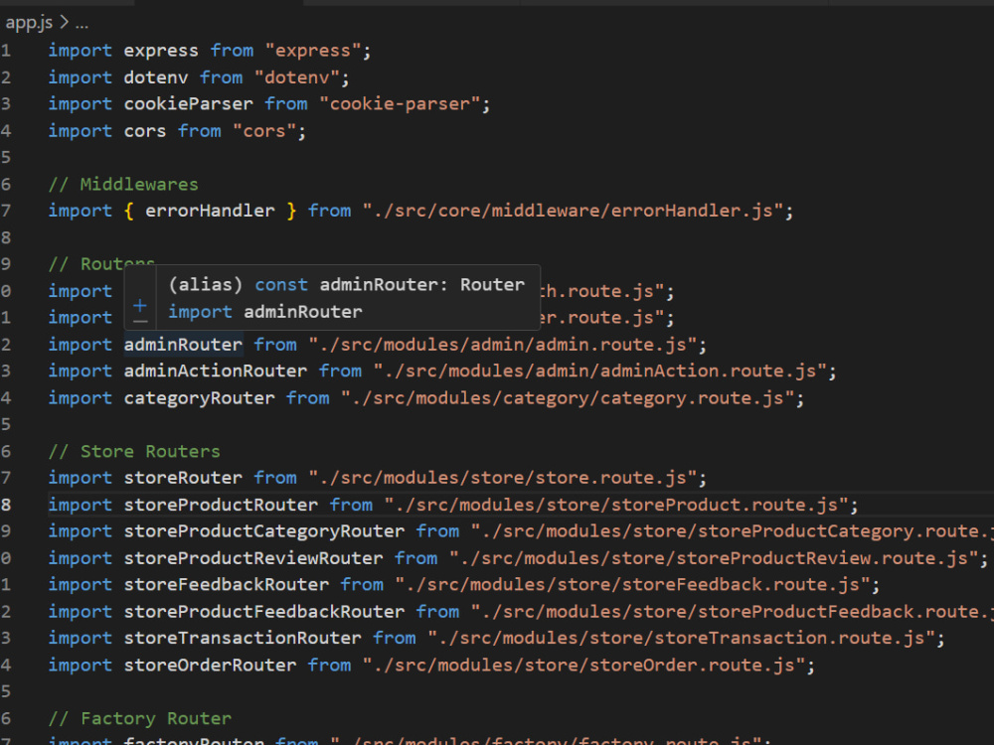Screen dimensions: 994x745
Task: Click the storeOrderRouter identifier
Action: pos(210,666)
